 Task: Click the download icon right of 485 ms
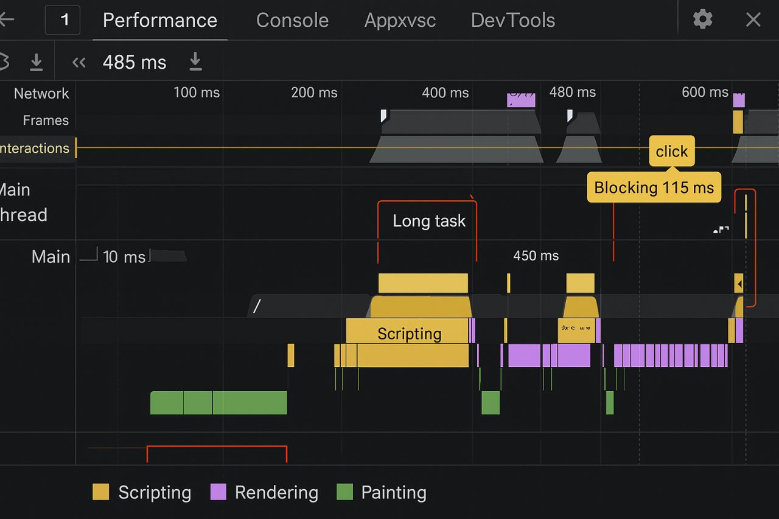coord(195,61)
